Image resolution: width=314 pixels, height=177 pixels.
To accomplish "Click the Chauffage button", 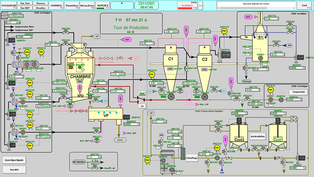I will coord(192,158).
